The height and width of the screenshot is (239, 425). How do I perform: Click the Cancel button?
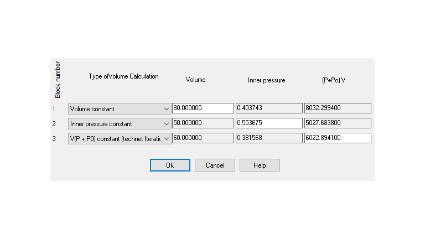(215, 165)
